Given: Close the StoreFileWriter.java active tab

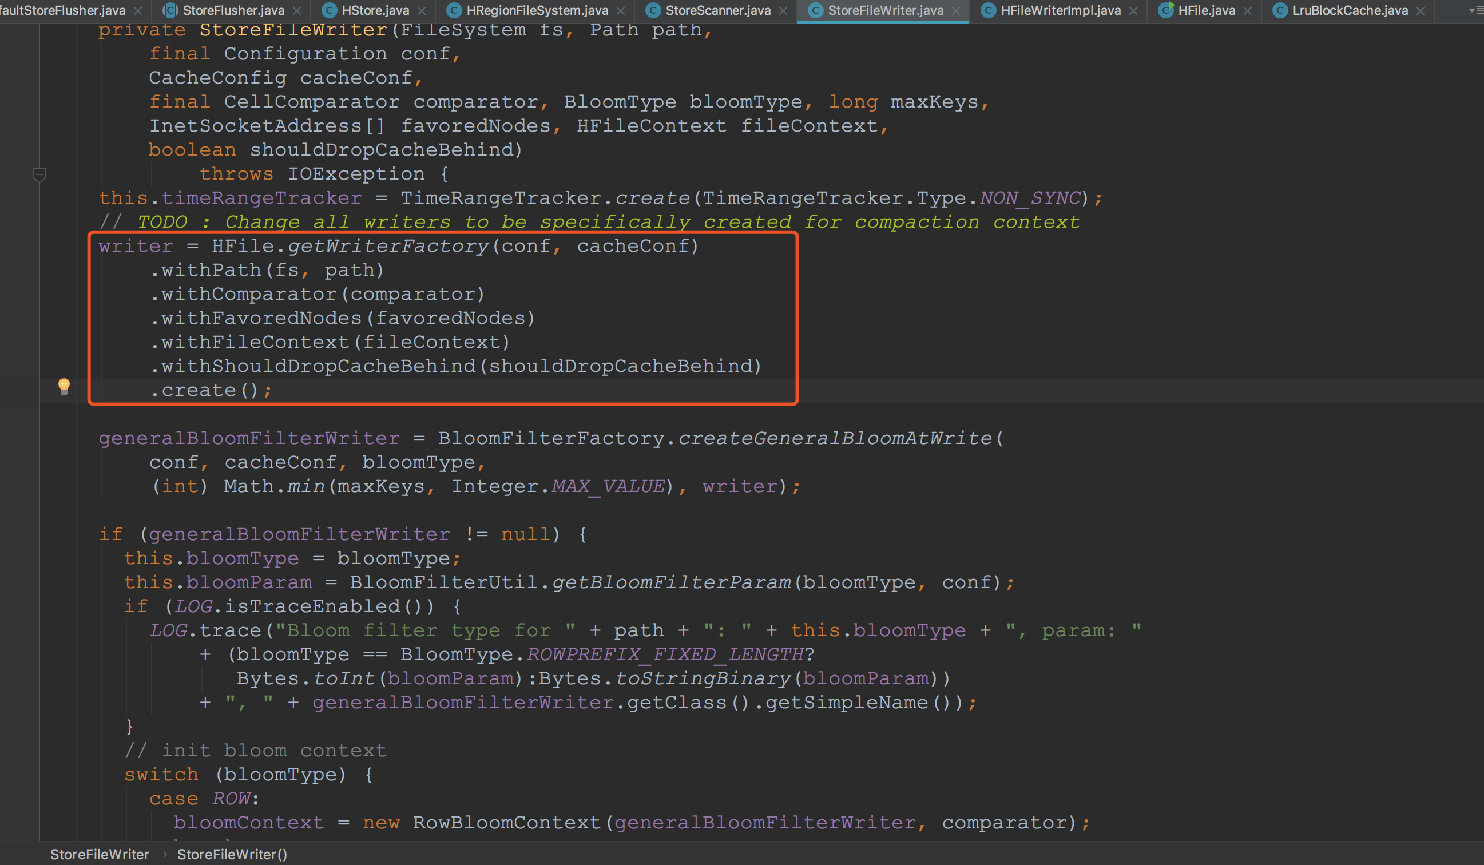Looking at the screenshot, I should [957, 11].
